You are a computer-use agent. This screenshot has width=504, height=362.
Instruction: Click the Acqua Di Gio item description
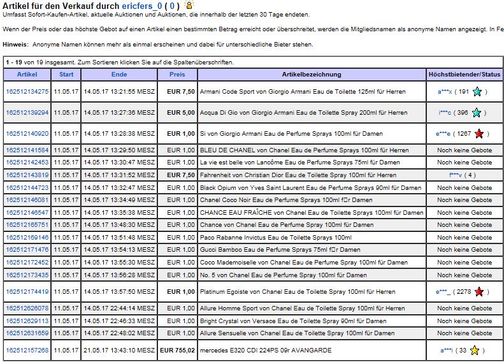(x=303, y=113)
